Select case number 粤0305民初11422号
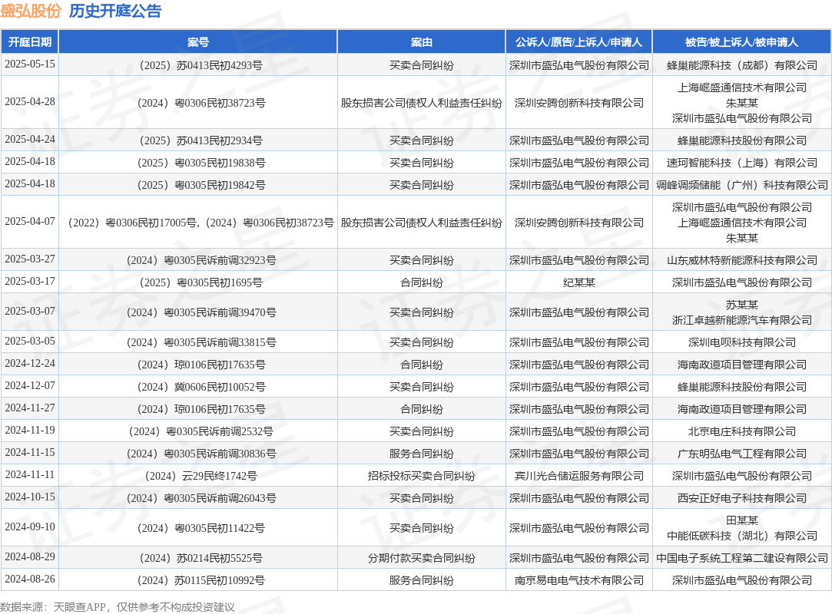The width and height of the screenshot is (832, 614). (x=201, y=528)
